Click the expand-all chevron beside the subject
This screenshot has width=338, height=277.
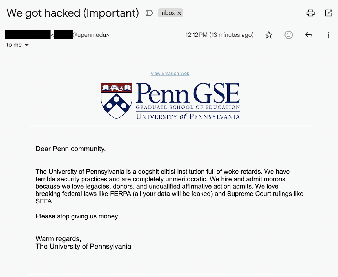click(x=149, y=13)
